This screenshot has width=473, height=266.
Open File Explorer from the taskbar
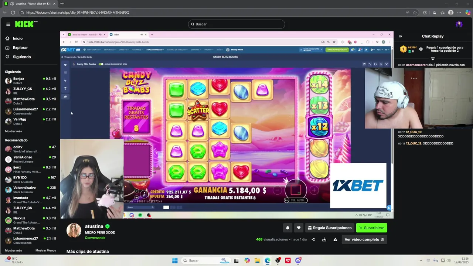click(x=257, y=260)
